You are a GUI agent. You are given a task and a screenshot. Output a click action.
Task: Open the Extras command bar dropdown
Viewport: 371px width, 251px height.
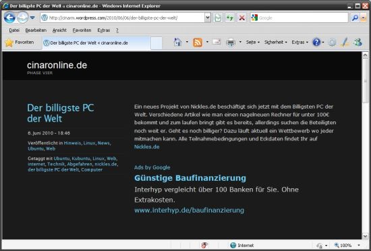(299, 43)
